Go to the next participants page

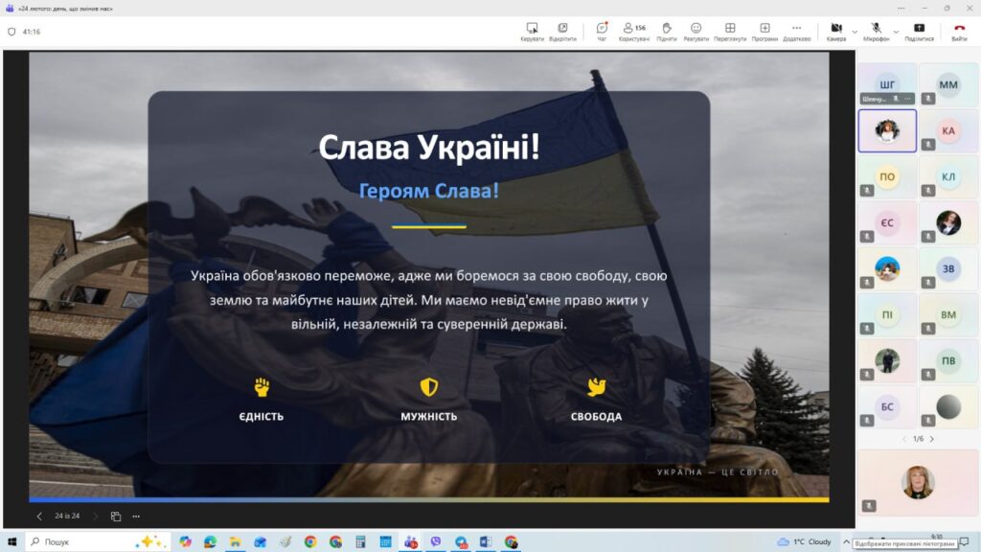(x=932, y=439)
